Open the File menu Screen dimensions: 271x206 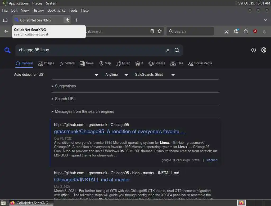click(5, 10)
